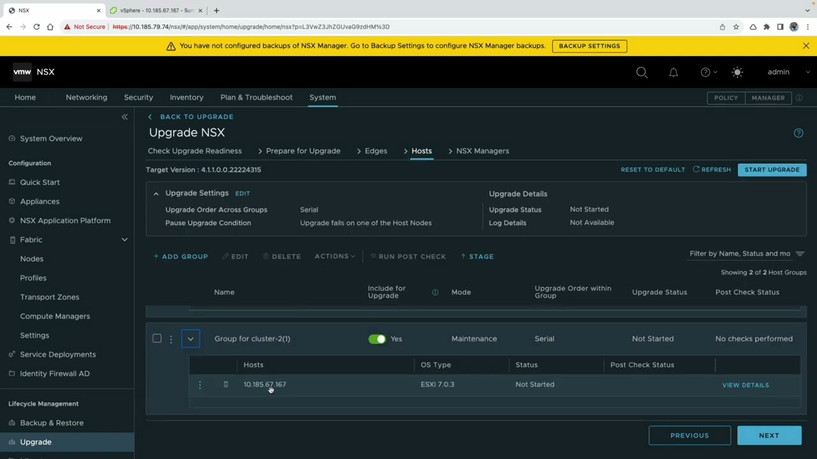This screenshot has width=817, height=459.
Task: Open View Details link for host
Action: pos(745,385)
